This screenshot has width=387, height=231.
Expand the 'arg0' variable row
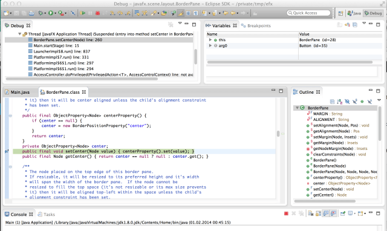210,45
